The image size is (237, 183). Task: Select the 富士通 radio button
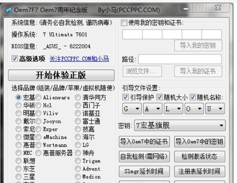tap(78, 121)
